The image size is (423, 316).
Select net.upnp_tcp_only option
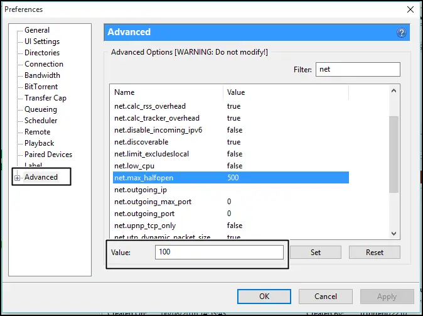coord(231,226)
